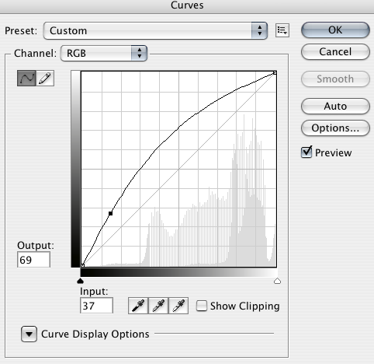Viewport: 374px width, 364px height.
Task: Click the Auto button
Action: [x=335, y=106]
